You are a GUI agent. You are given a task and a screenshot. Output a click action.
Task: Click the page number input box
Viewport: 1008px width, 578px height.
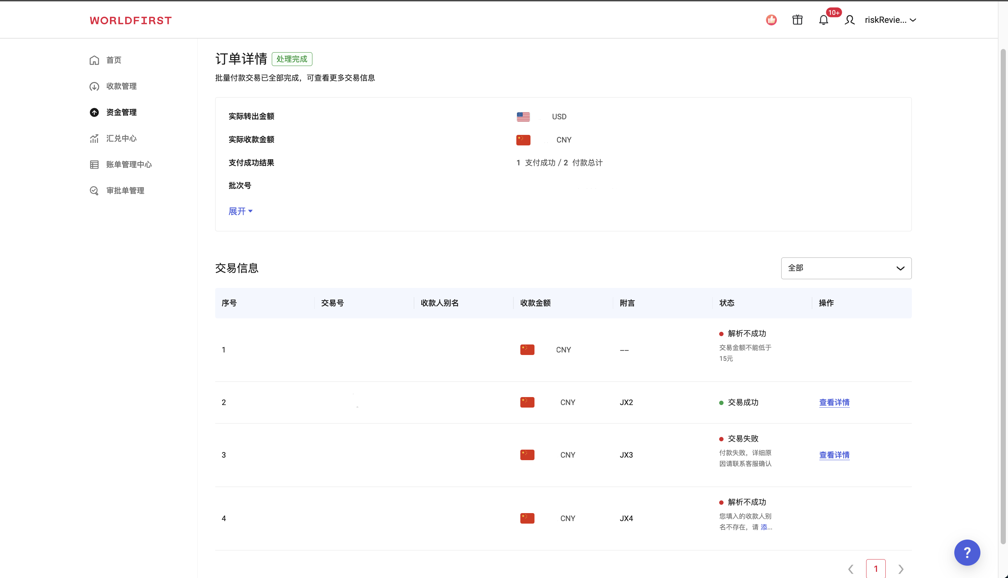point(877,569)
